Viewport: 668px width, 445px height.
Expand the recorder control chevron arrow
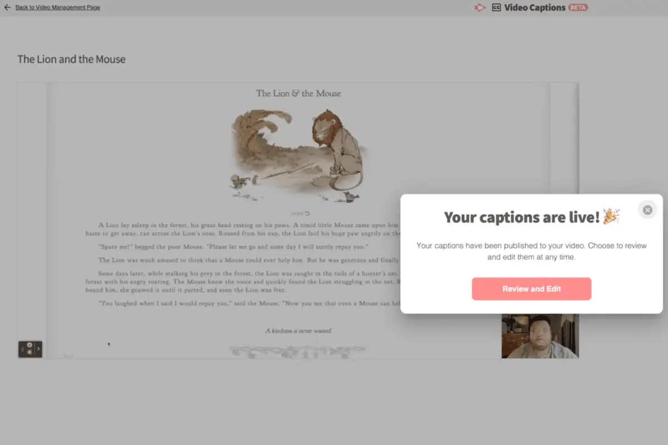pos(38,349)
